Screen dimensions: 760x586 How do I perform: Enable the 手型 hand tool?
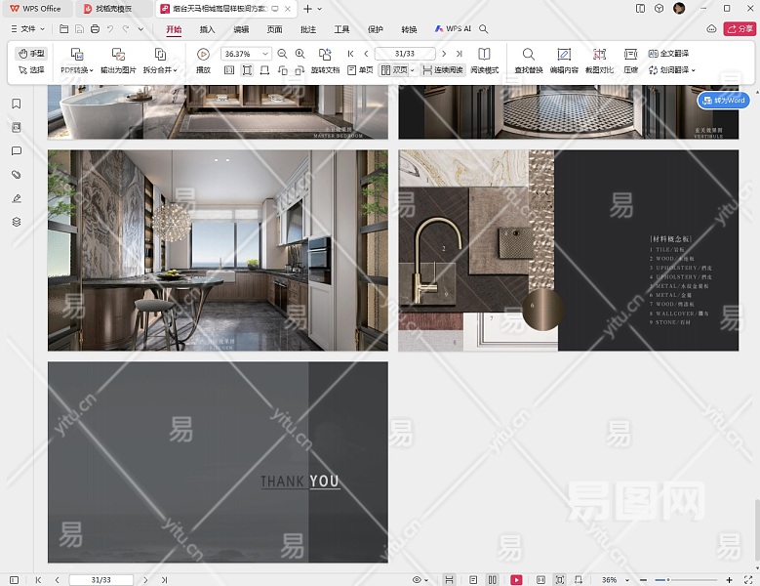[x=31, y=54]
